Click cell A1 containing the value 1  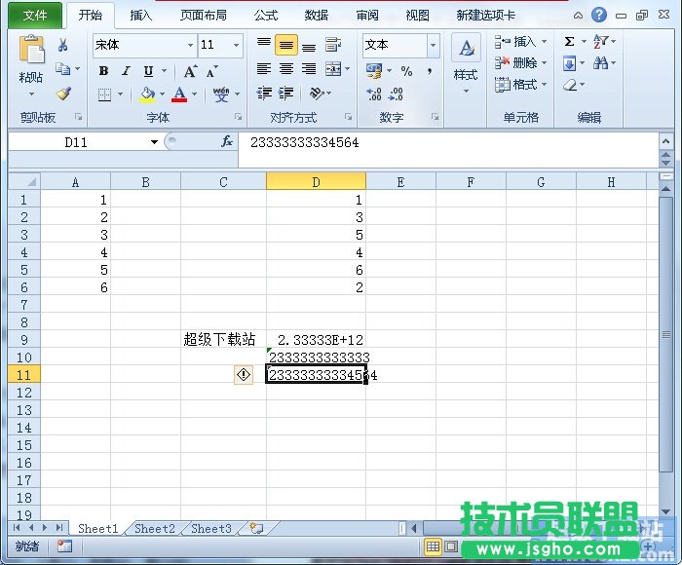pyautogui.click(x=75, y=199)
